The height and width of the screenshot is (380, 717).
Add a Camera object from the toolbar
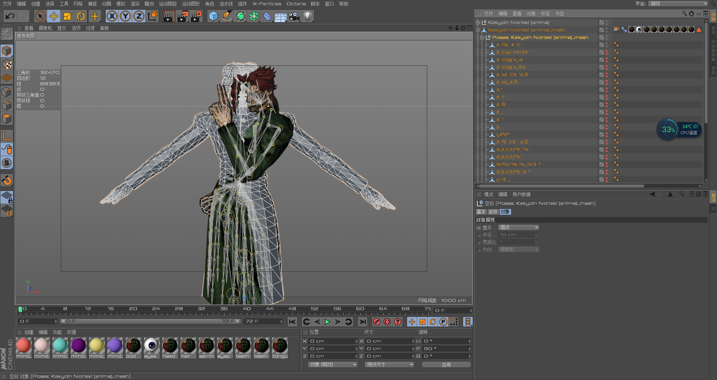click(294, 16)
